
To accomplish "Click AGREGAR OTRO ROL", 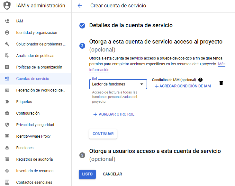I will (x=113, y=114).
